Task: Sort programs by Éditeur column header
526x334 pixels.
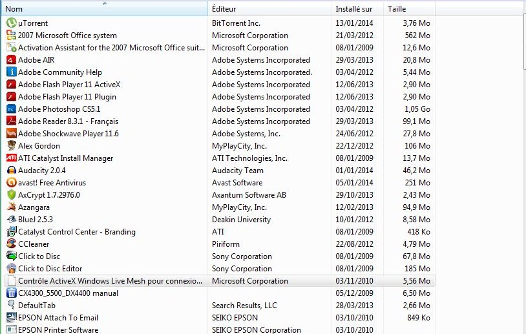Action: tap(269, 9)
